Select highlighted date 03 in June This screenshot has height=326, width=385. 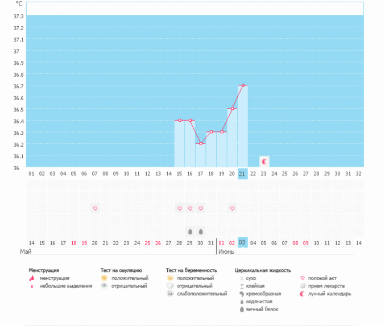[x=242, y=243]
